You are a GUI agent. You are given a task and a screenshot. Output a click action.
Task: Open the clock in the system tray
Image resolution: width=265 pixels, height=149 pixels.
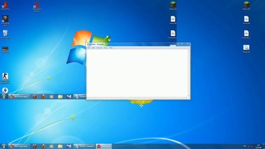click(258, 146)
